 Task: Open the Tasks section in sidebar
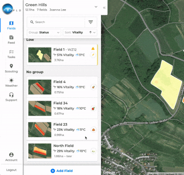point(11,54)
